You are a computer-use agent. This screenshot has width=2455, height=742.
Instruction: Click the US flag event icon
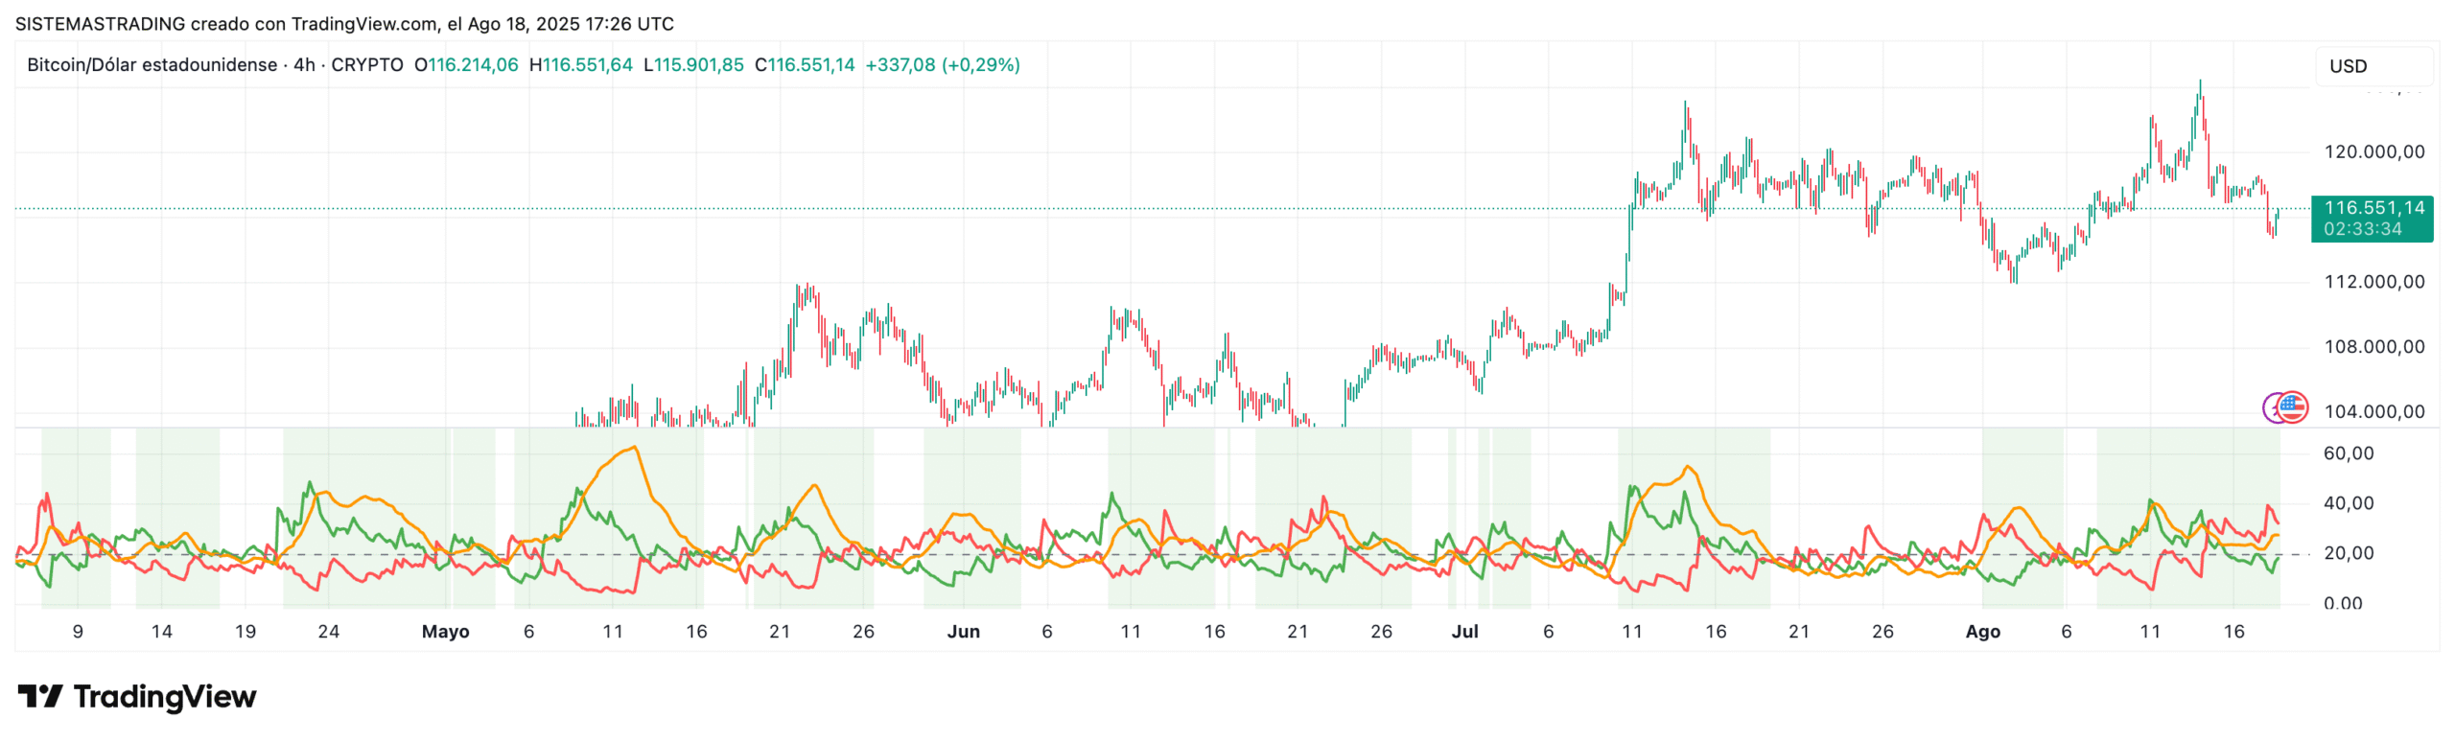[x=2293, y=407]
